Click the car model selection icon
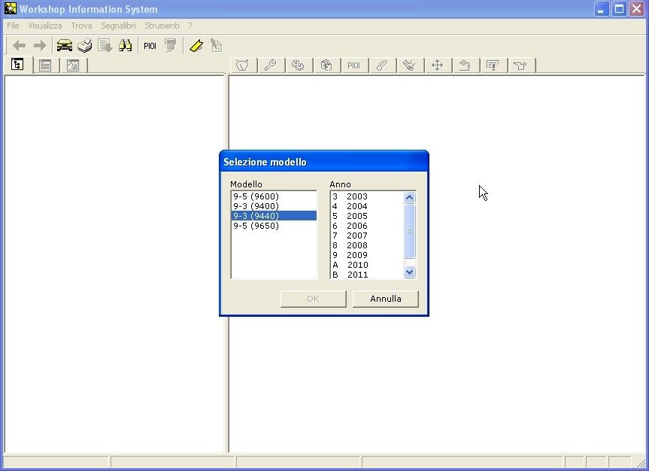This screenshot has width=649, height=471. [65, 45]
